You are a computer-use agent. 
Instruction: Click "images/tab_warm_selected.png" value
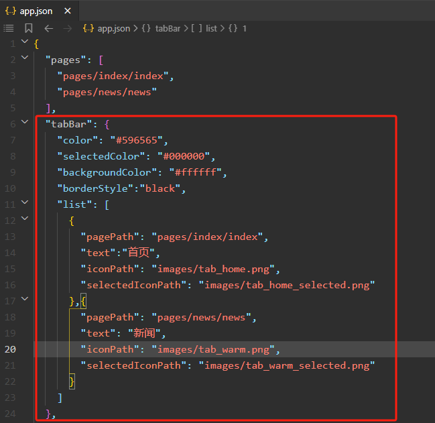pos(287,365)
